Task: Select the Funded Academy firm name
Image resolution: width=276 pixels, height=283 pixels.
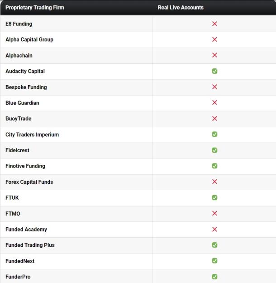Action: pyautogui.click(x=26, y=230)
